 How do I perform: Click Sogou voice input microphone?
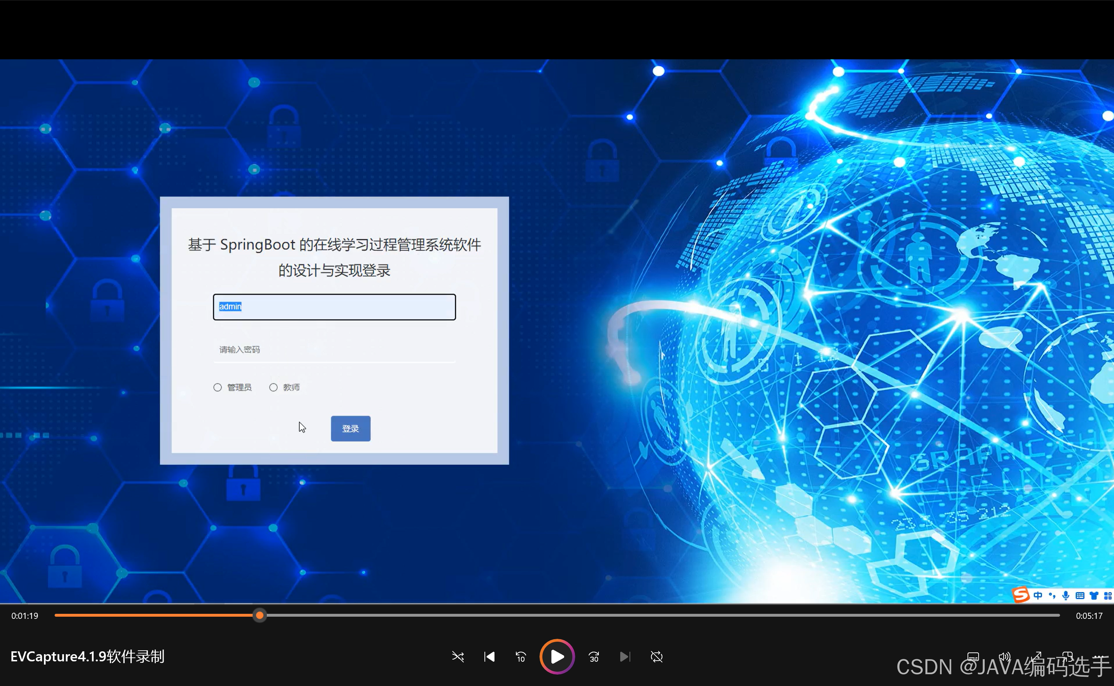coord(1066,595)
